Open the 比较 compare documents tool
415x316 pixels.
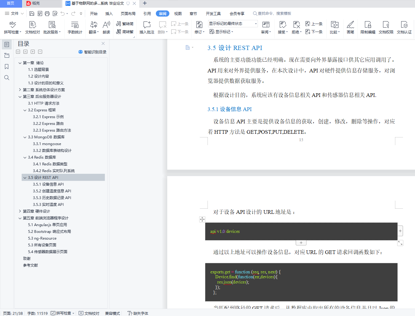(334, 27)
